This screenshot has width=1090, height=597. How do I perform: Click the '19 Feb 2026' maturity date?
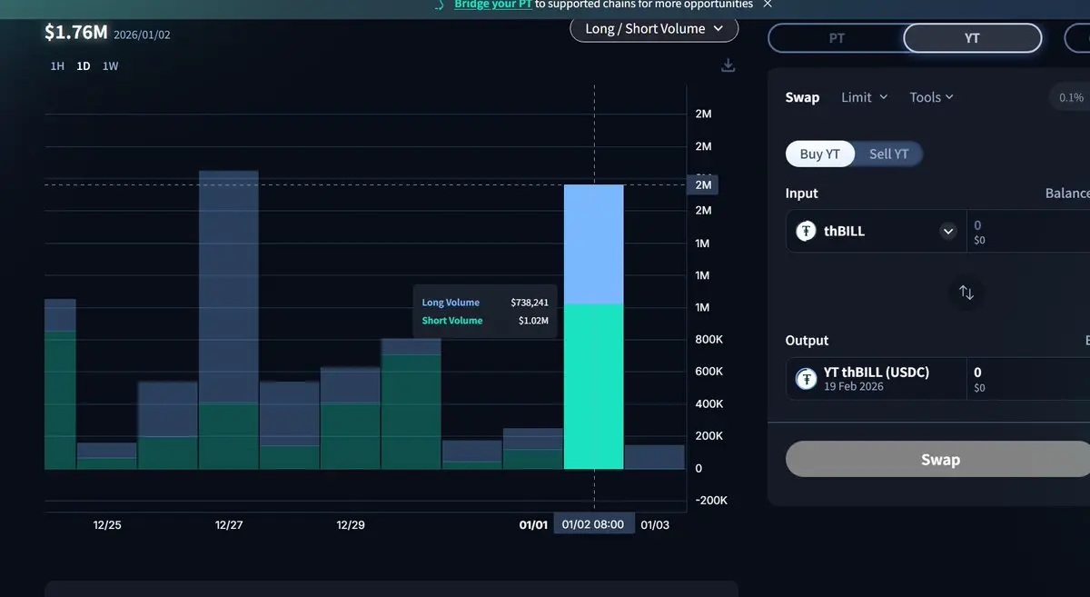(x=854, y=387)
